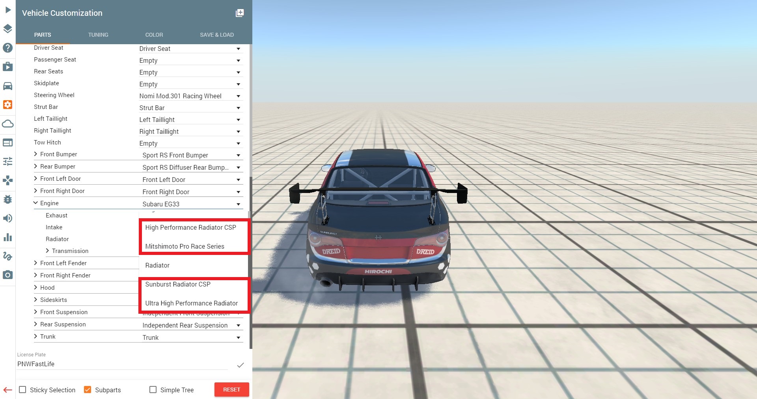Screen dimensions: 757x399
Task: Open the Strut Bar dropdown
Action: pyautogui.click(x=190, y=108)
